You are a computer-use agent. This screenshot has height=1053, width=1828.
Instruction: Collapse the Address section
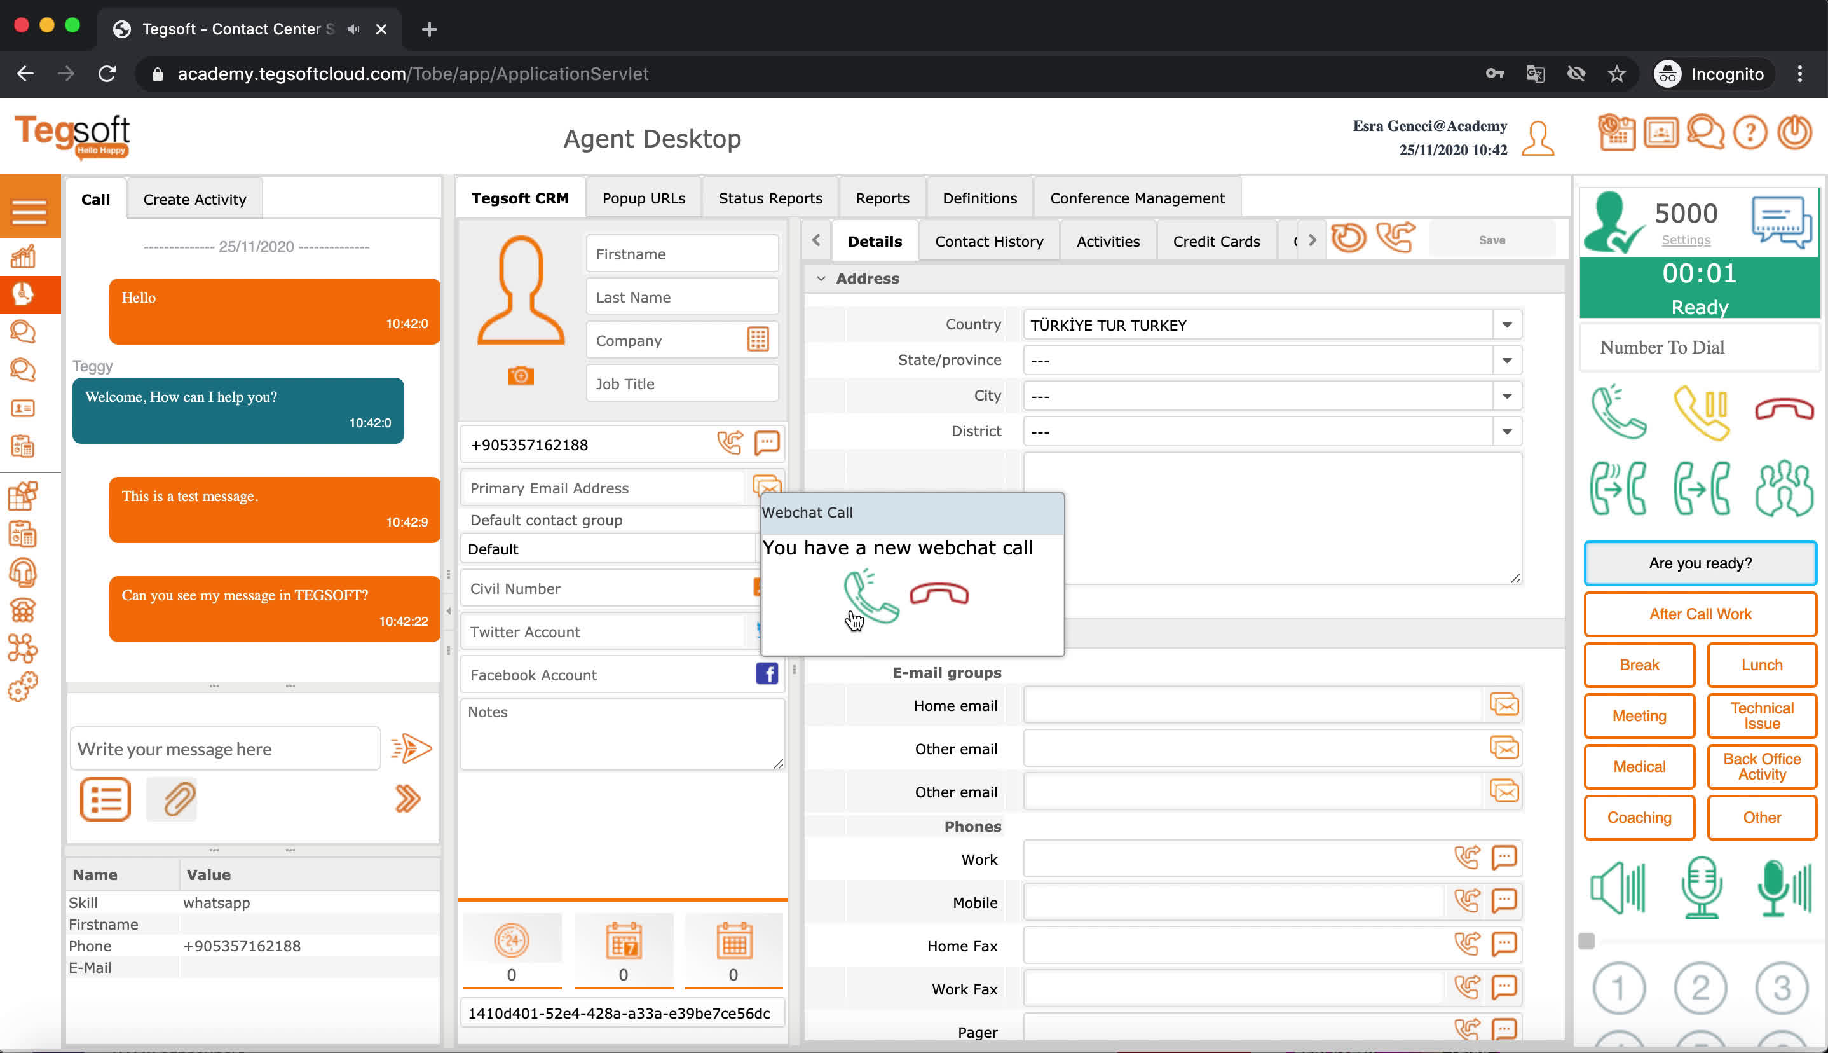[821, 279]
